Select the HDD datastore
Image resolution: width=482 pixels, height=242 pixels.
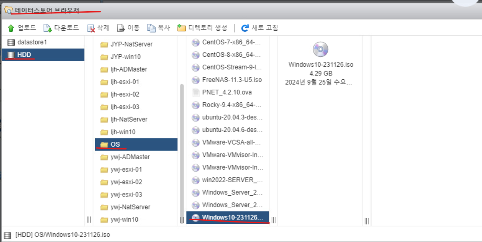(x=43, y=55)
